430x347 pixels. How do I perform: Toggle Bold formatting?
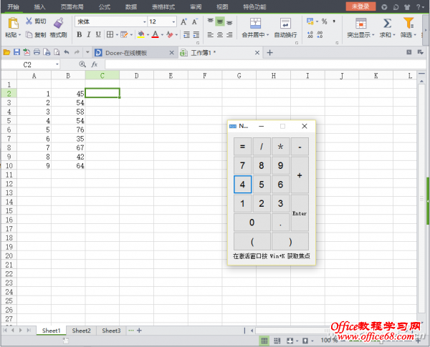click(x=78, y=34)
